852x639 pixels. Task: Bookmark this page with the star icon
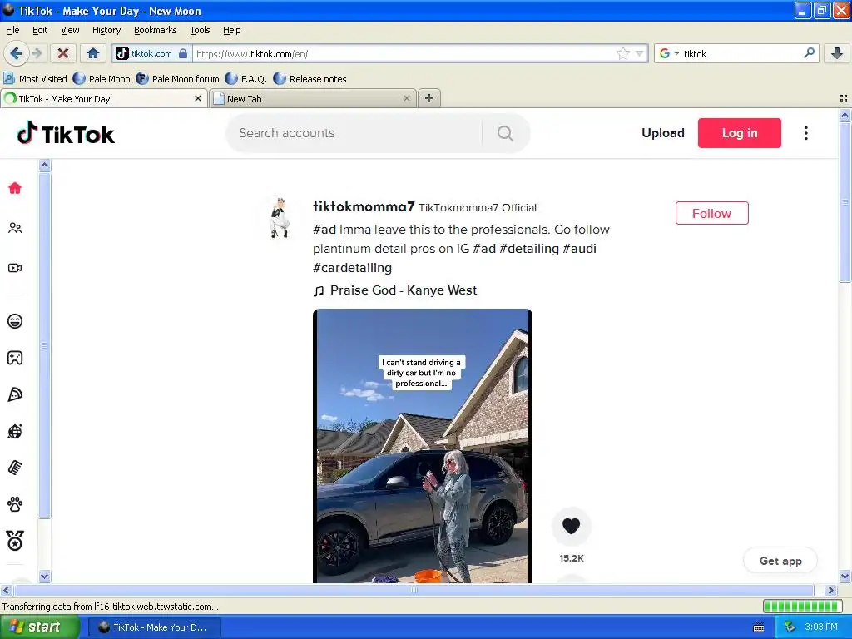[622, 53]
